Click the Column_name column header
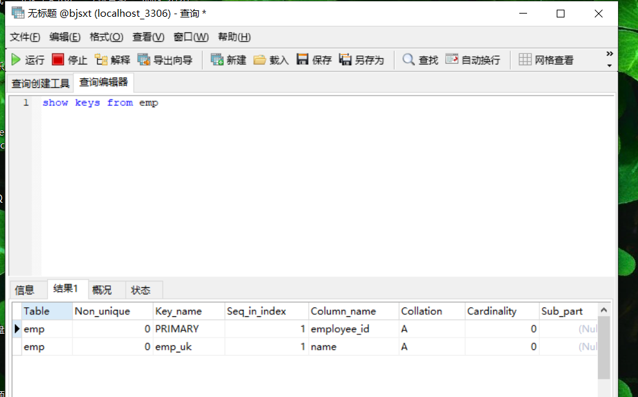638x397 pixels. coord(354,311)
